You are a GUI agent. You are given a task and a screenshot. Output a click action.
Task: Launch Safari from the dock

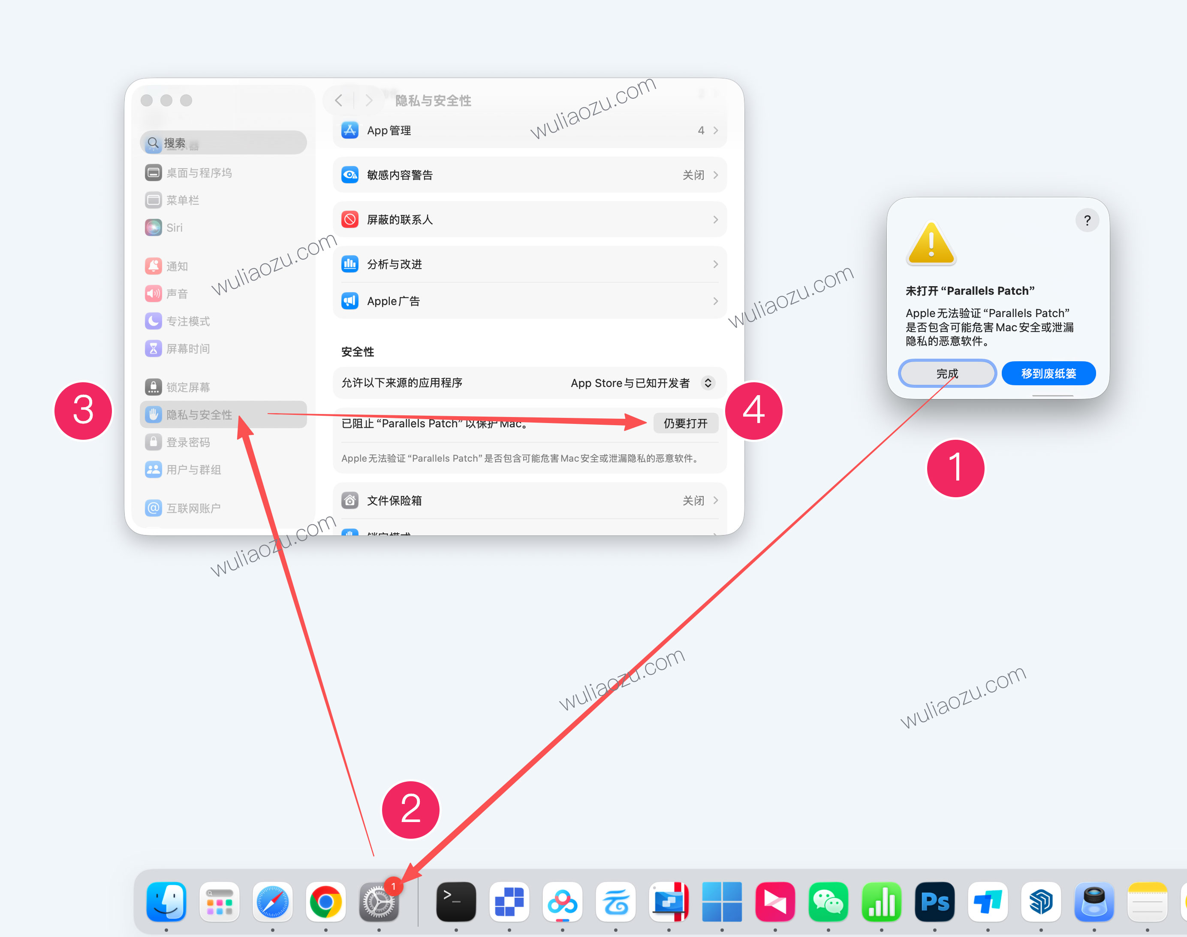272,902
